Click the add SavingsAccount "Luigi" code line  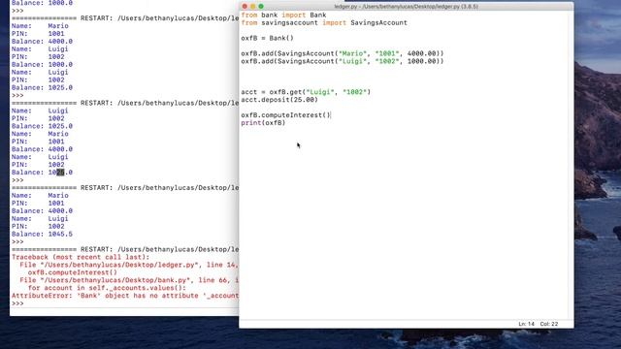click(x=343, y=61)
